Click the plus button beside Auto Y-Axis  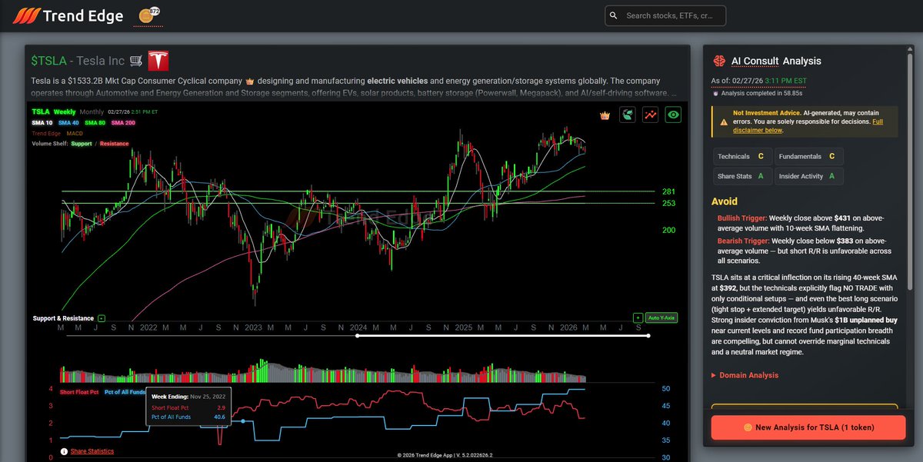[x=637, y=317]
